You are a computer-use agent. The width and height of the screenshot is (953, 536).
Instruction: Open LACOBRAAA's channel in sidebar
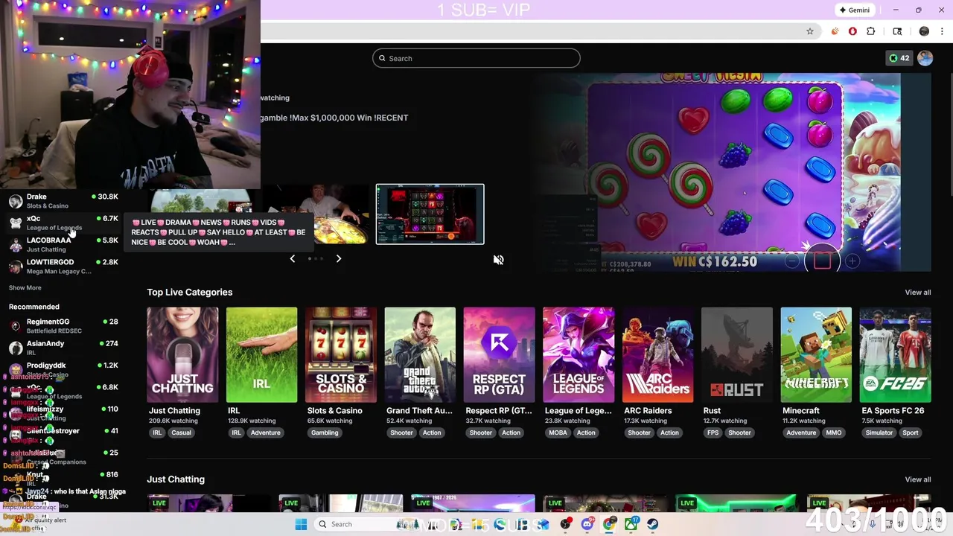click(x=63, y=244)
